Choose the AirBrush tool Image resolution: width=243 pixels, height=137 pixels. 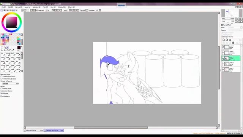(8, 54)
